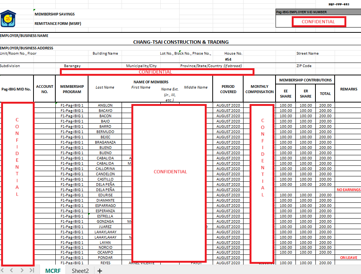Select the Middle Name subheader

pyautogui.click(x=196, y=87)
